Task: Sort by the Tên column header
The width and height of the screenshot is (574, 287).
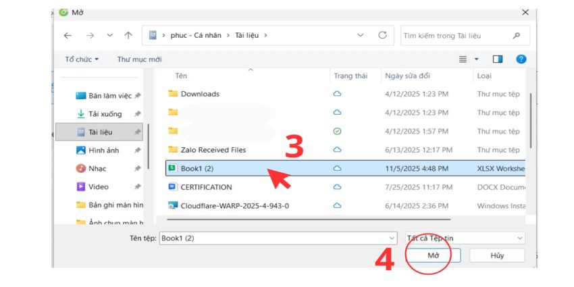Action: click(181, 76)
